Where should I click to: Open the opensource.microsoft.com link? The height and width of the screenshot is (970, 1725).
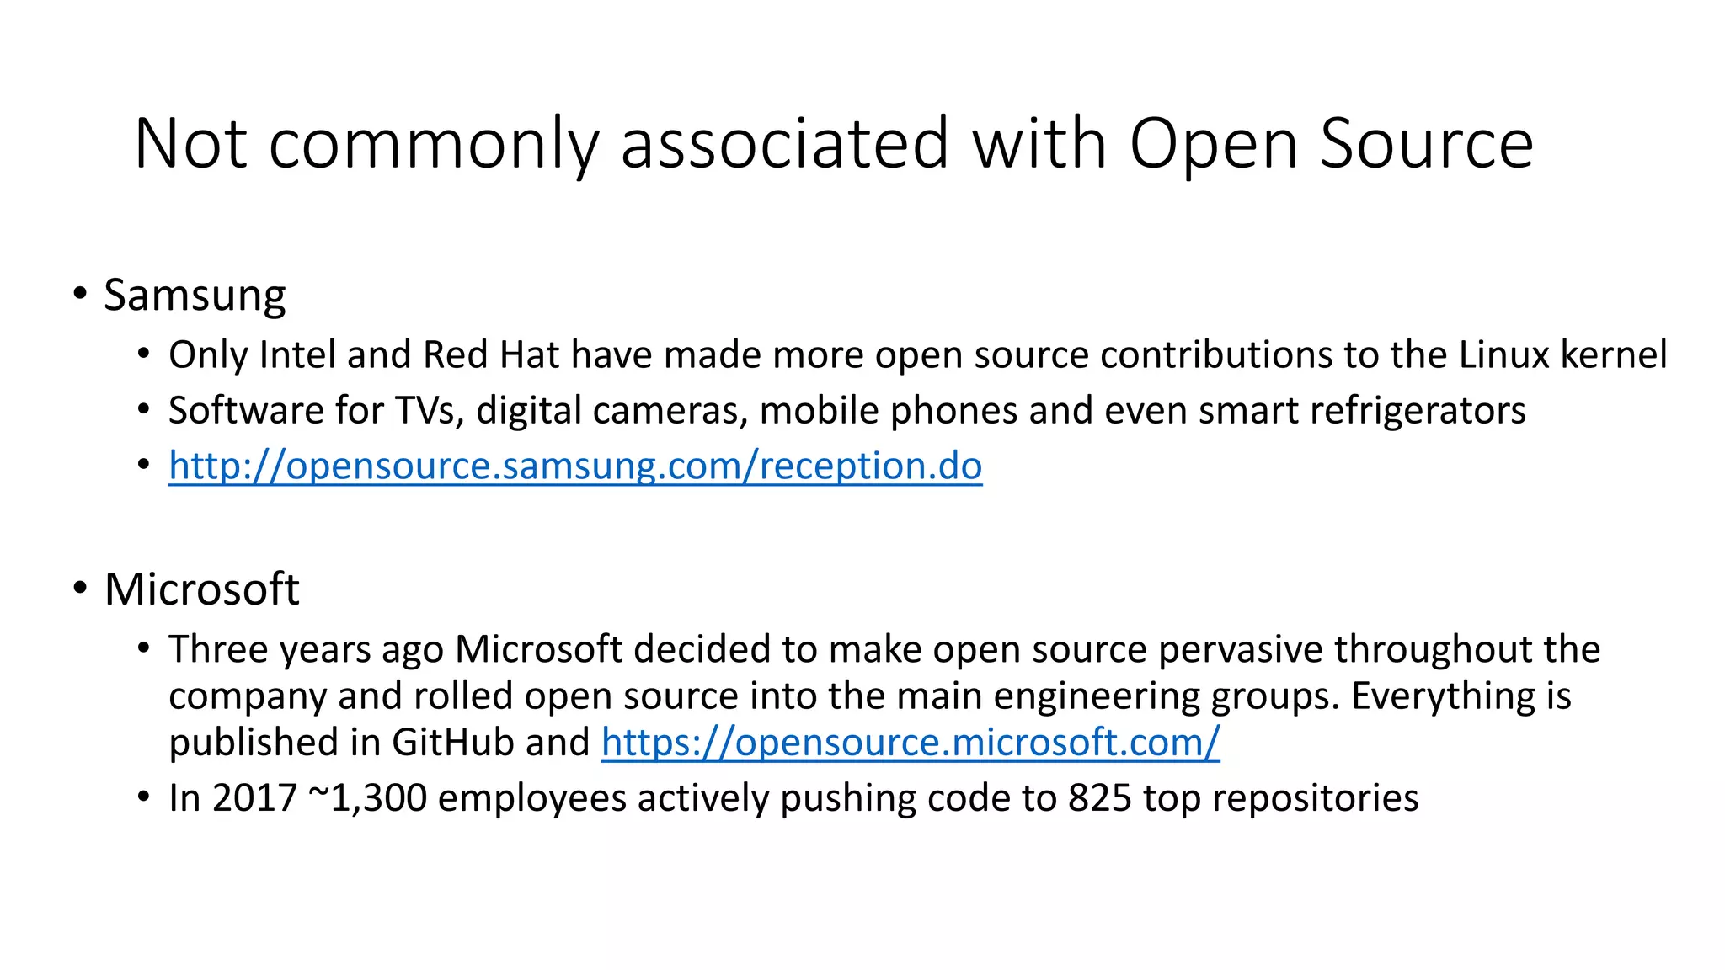[x=911, y=743]
